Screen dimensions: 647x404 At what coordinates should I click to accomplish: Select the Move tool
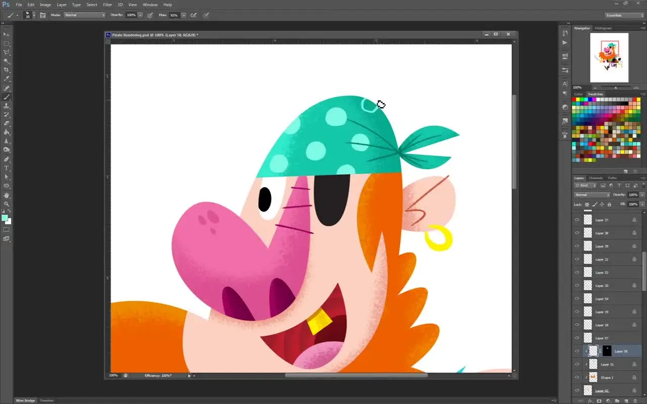[7, 34]
